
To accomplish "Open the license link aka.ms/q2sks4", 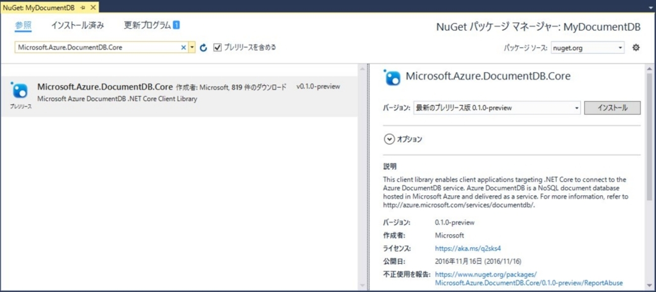I will [x=468, y=249].
